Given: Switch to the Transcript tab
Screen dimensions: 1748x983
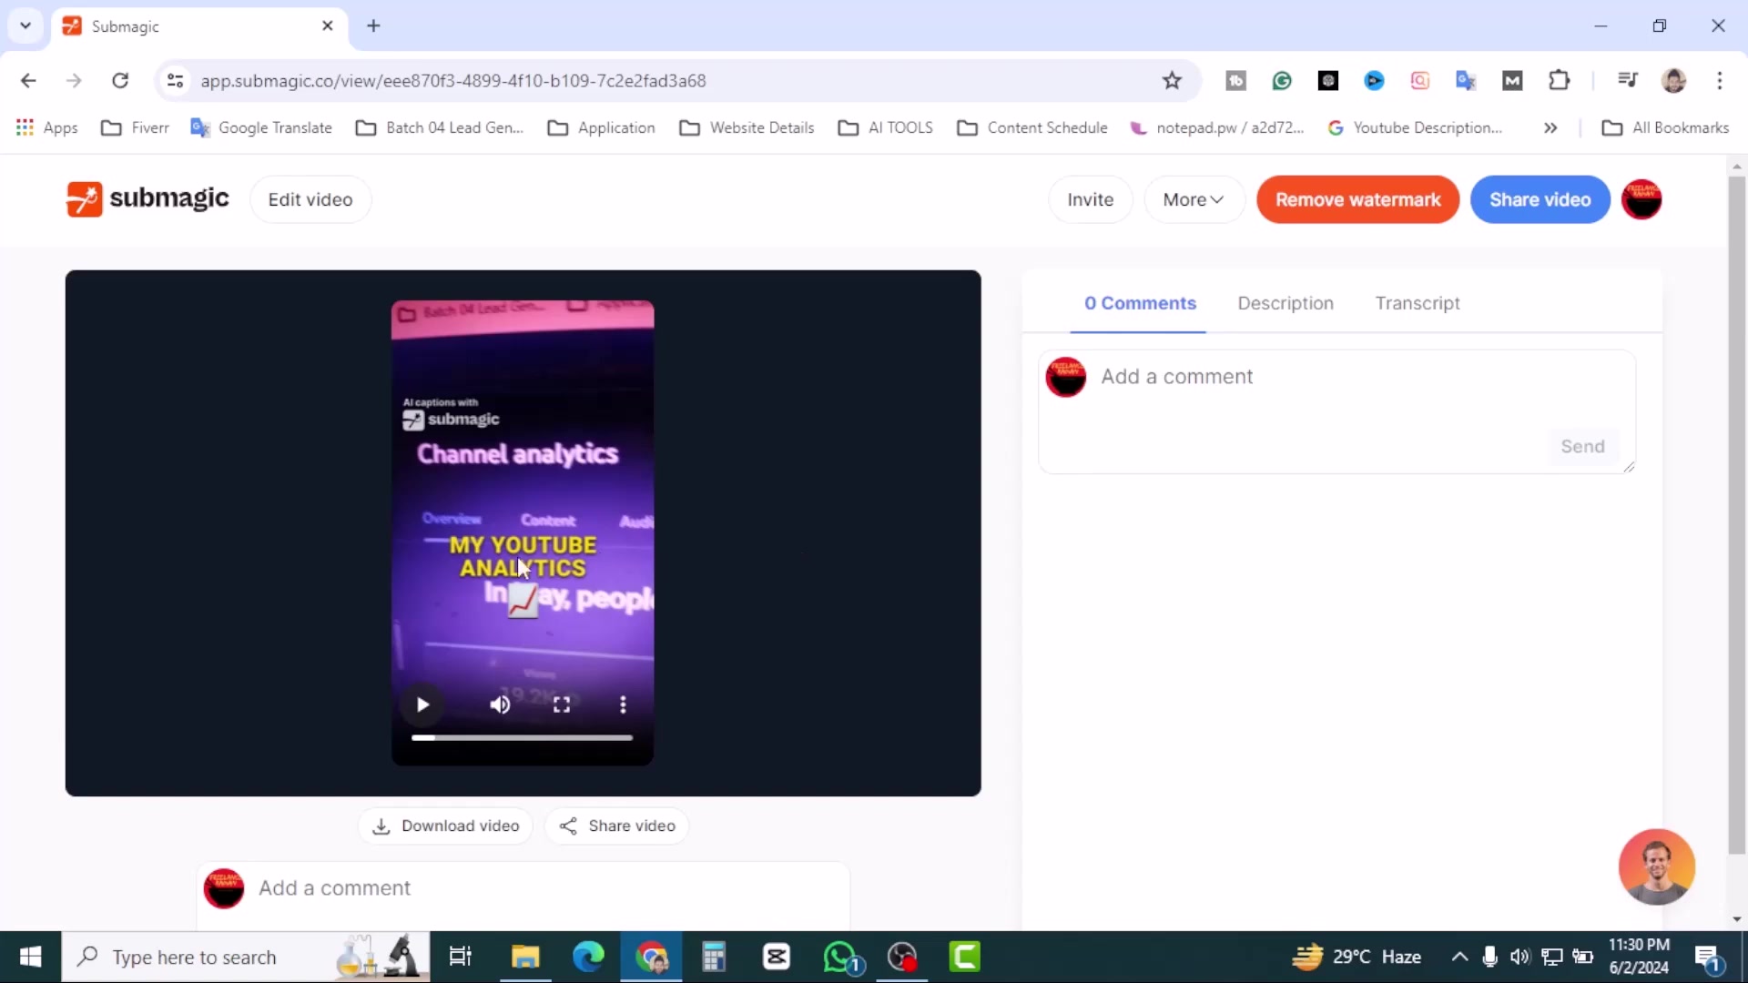Looking at the screenshot, I should point(1418,303).
